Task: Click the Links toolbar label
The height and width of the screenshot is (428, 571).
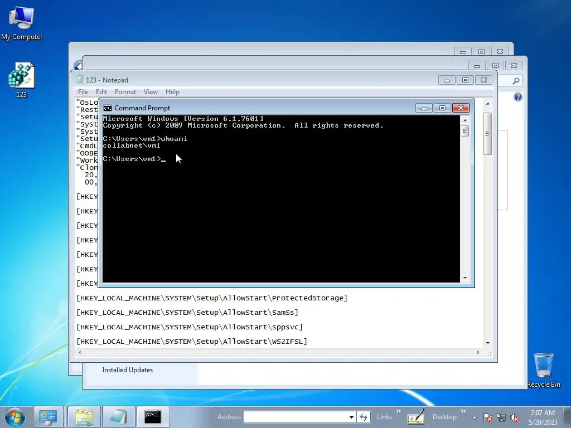Action: click(384, 417)
